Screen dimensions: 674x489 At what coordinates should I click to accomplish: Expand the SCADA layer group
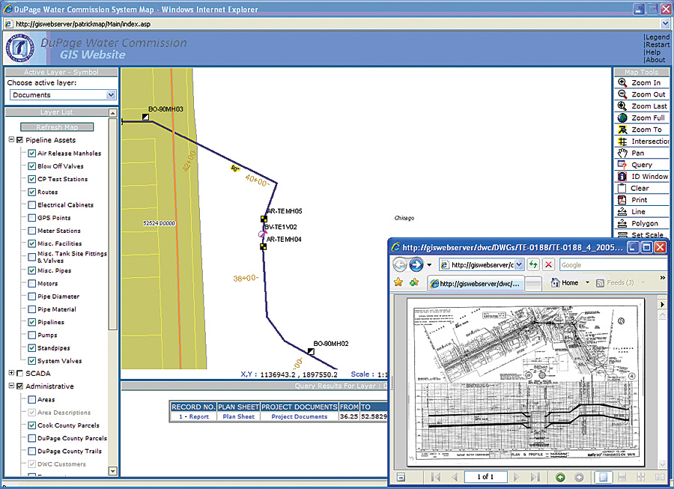click(x=11, y=373)
